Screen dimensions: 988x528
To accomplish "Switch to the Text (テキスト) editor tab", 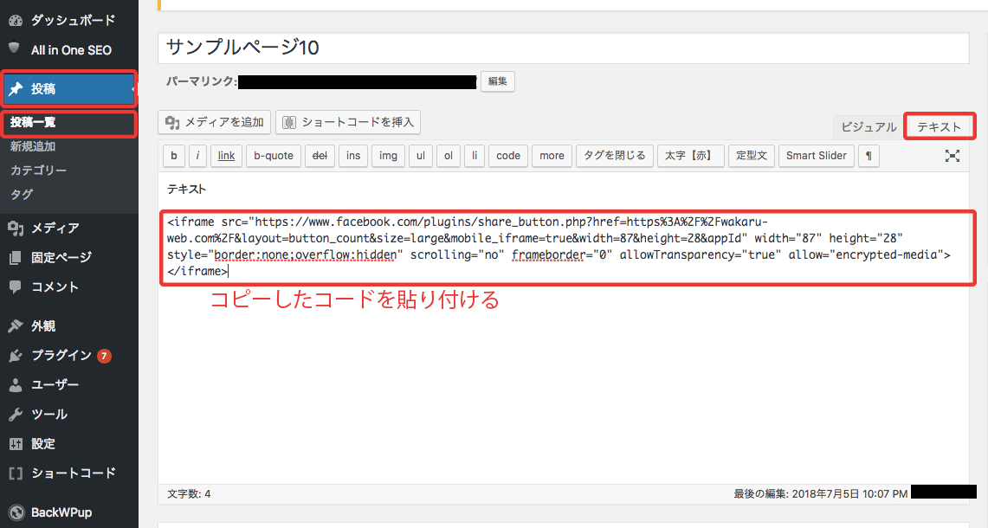I will click(940, 127).
